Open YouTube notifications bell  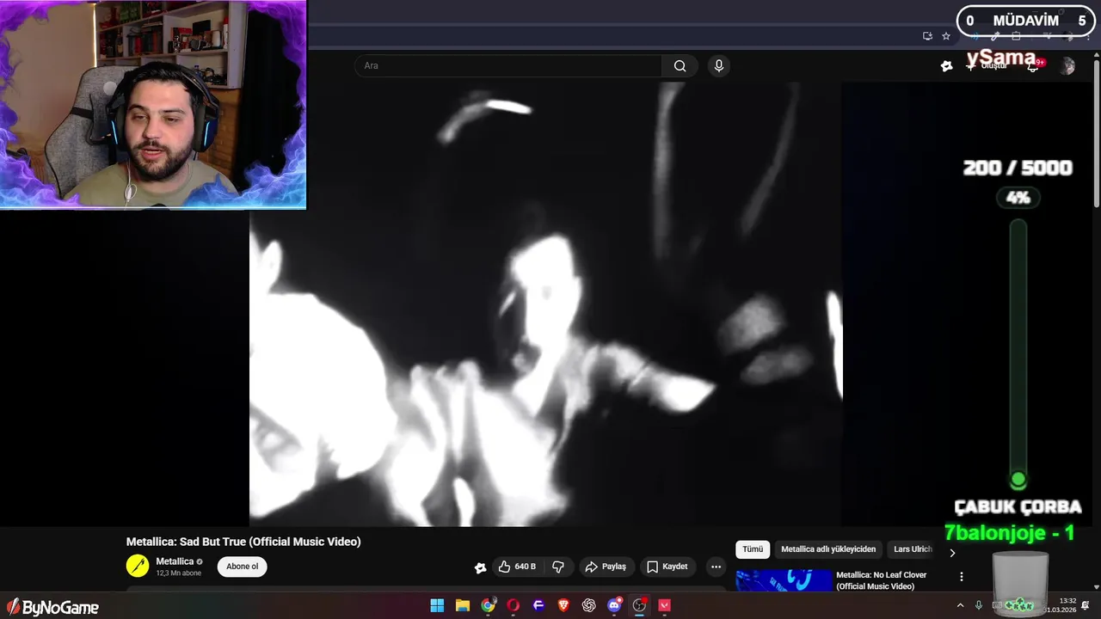point(1033,65)
